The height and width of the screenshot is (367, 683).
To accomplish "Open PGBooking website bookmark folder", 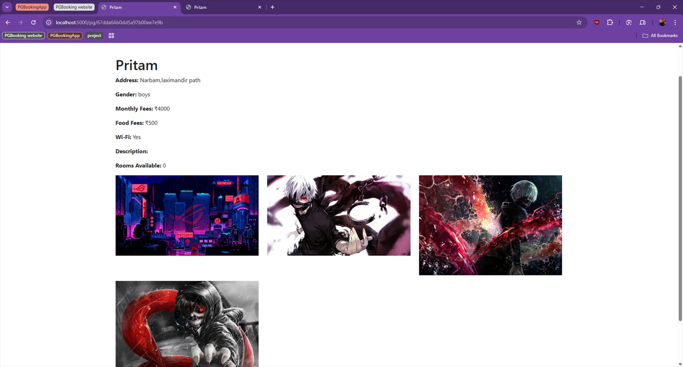I will 23,36.
